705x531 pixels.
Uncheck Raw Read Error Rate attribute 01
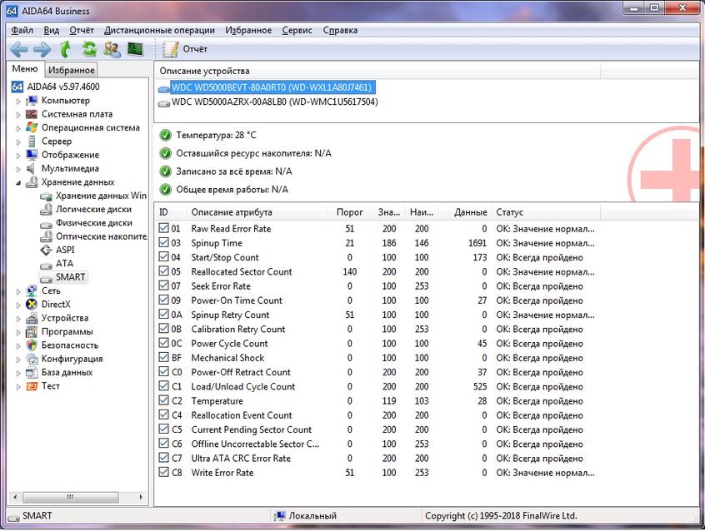(164, 228)
